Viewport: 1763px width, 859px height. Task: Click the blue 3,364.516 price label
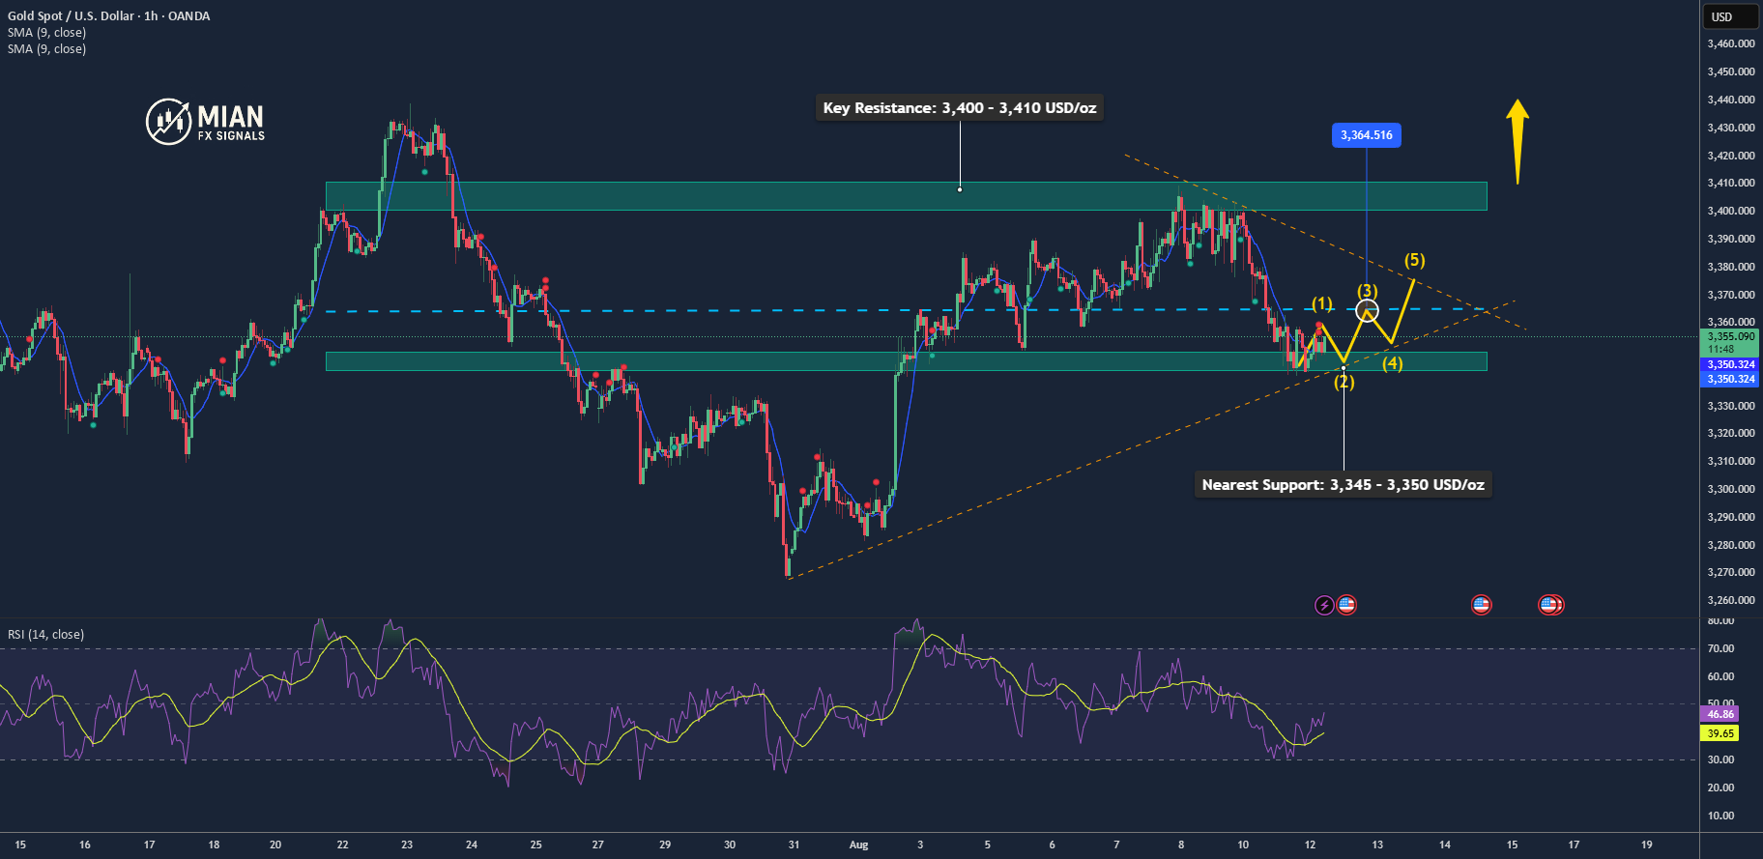point(1367,134)
